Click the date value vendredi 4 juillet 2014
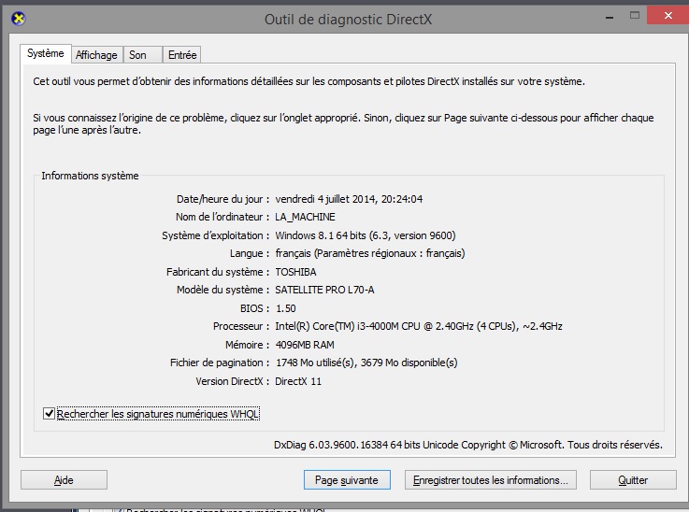Viewport: 689px width, 512px height. tap(349, 199)
